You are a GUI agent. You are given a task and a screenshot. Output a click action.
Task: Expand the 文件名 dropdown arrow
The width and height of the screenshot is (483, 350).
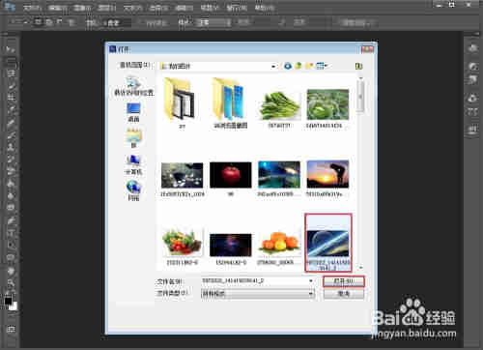pyautogui.click(x=311, y=281)
